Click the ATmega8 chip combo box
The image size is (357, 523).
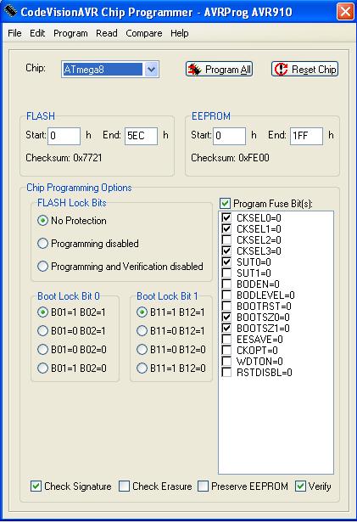coord(110,70)
